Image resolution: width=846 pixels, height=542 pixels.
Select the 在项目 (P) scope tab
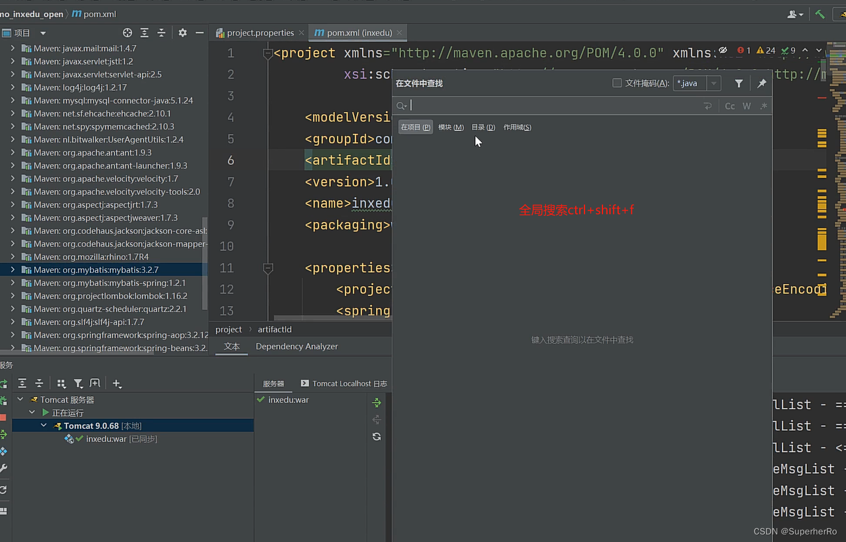[416, 127]
